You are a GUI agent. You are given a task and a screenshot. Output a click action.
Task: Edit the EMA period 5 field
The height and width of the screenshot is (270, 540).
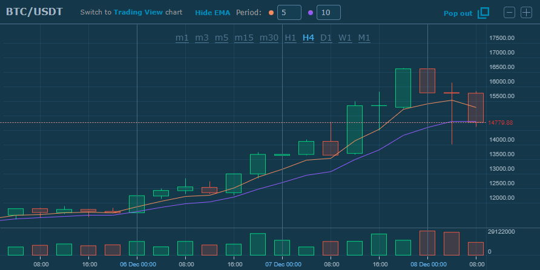click(289, 13)
